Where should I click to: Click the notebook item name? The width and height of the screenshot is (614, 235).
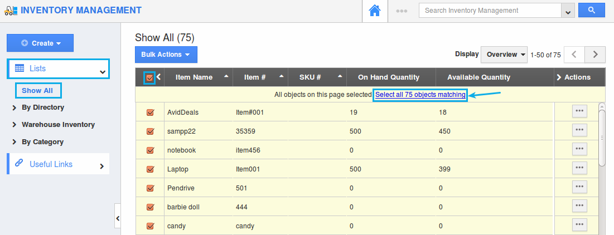[181, 150]
